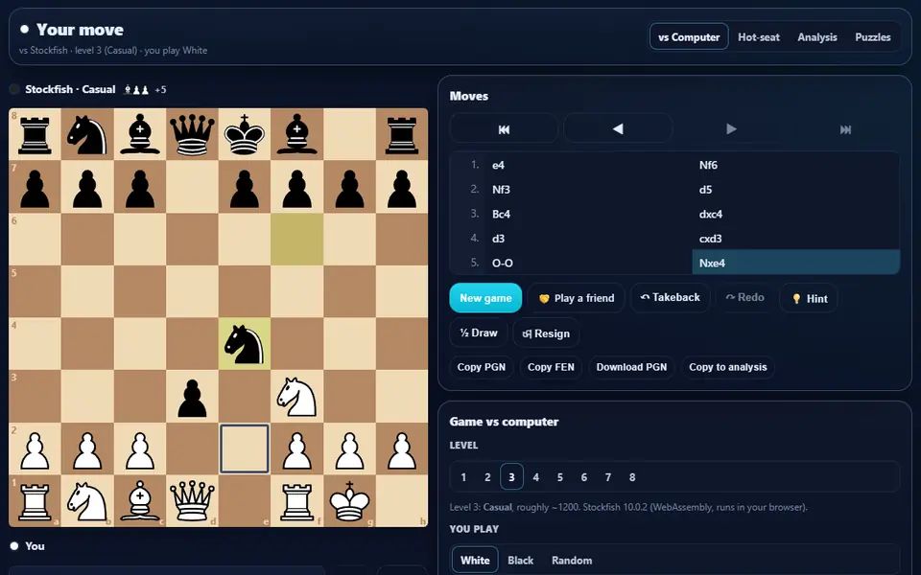
Task: Click the highlighted f6 square
Action: click(x=296, y=239)
